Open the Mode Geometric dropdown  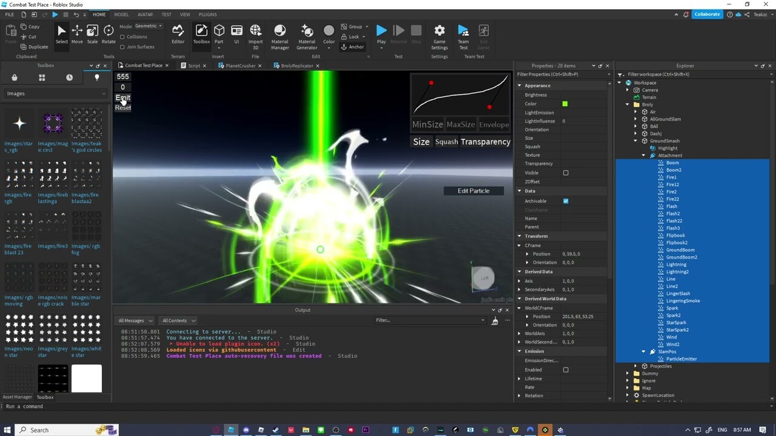[149, 26]
